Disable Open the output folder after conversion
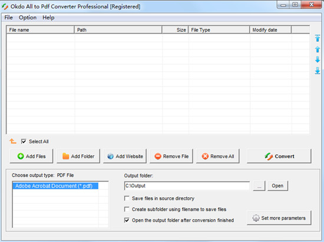The width and height of the screenshot is (324, 242). pos(127,220)
